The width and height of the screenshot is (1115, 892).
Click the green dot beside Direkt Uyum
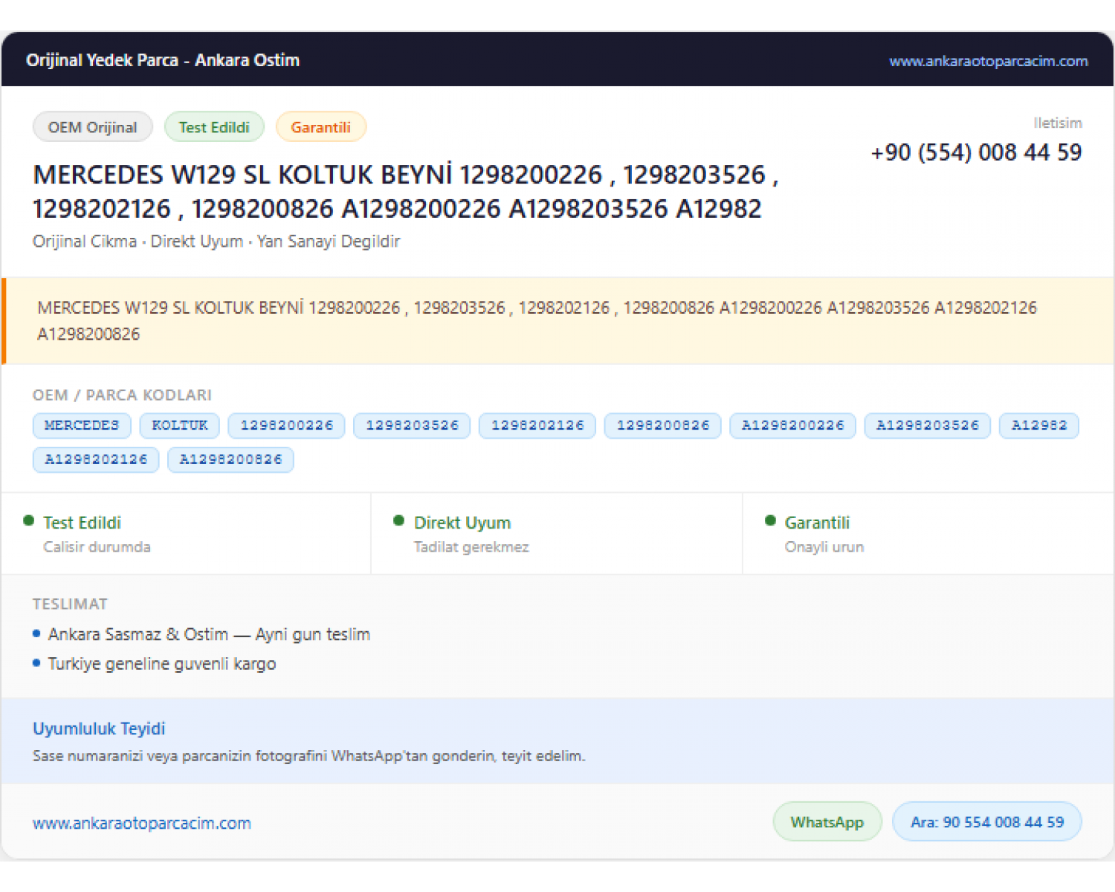point(399,521)
